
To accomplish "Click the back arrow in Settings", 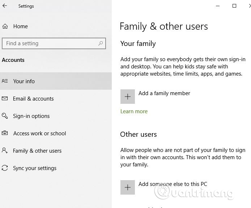I will coord(5,6).
